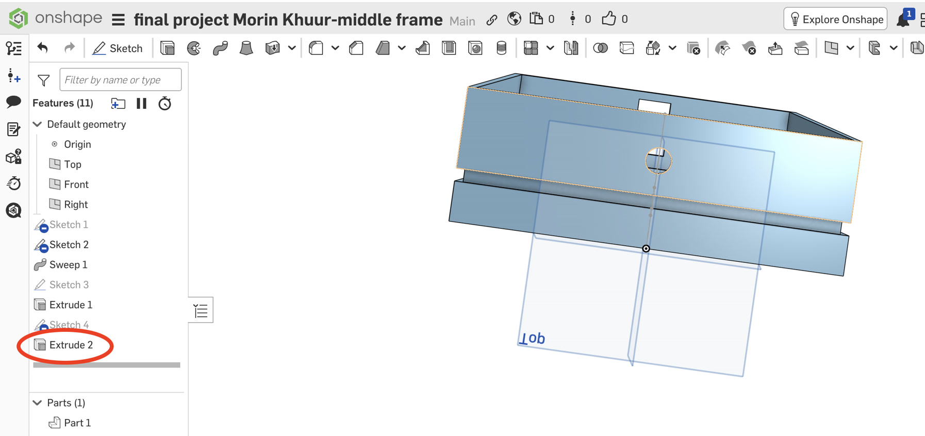
Task: Open the feature list side panel icon
Action: (14, 48)
